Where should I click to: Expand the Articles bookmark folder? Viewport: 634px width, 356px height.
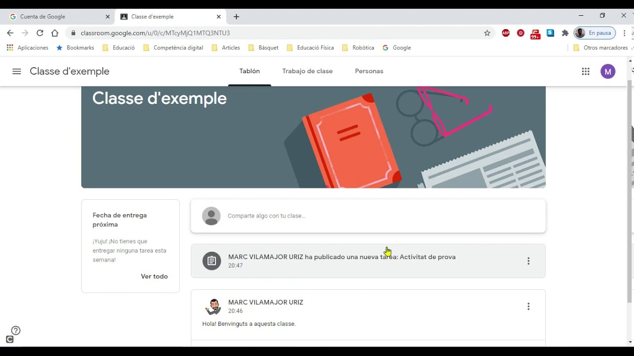(x=226, y=48)
